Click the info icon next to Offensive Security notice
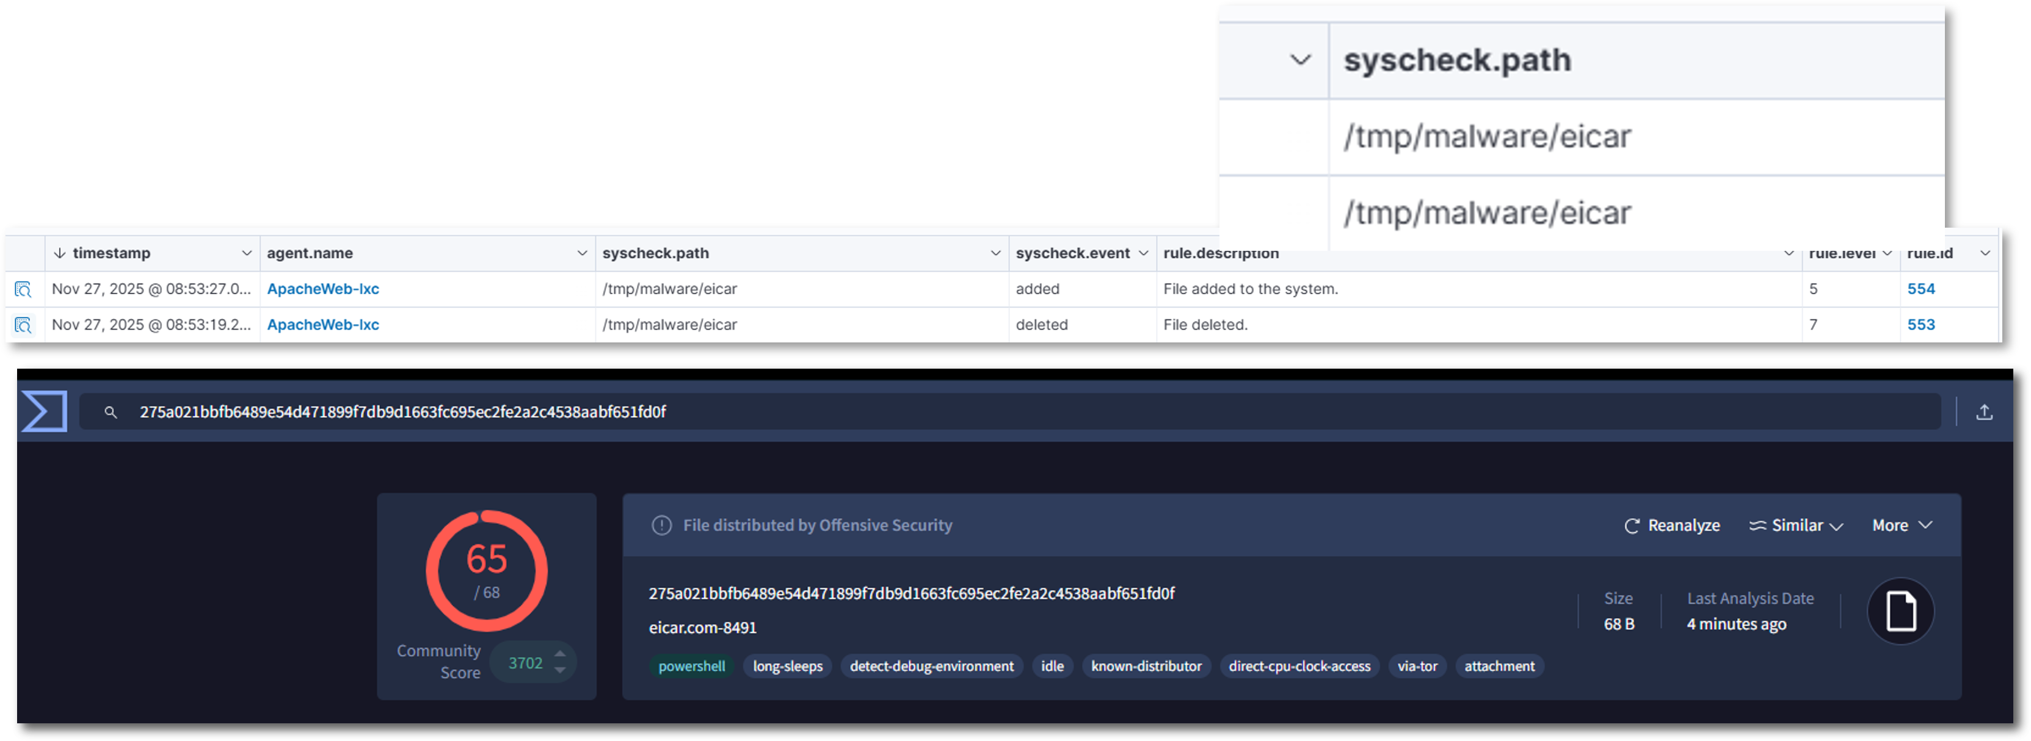2031x741 pixels. click(663, 525)
